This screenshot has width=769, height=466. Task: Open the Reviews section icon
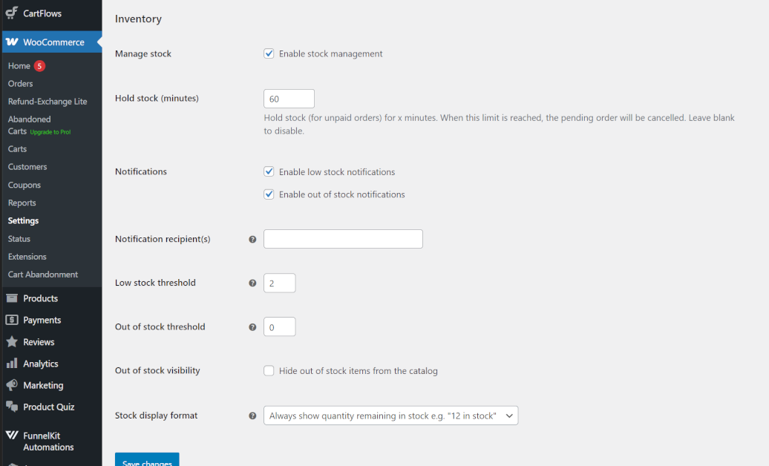click(x=11, y=341)
